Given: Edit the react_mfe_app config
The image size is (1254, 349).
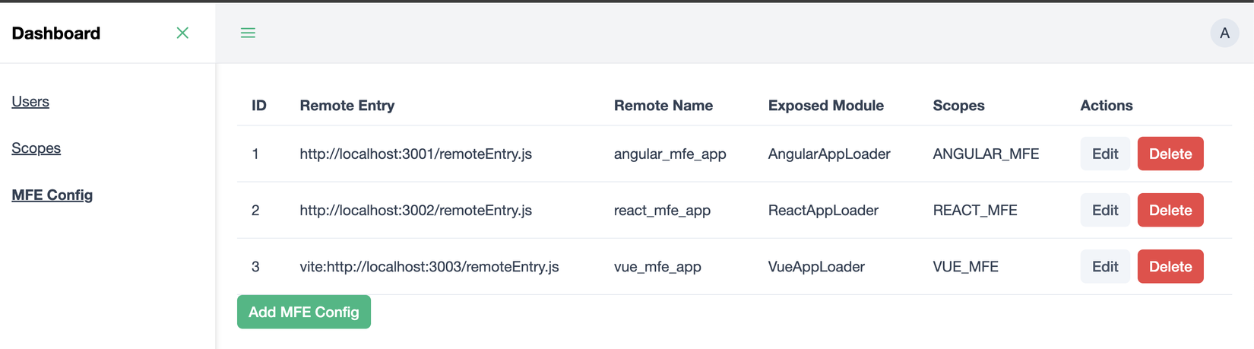Looking at the screenshot, I should [1104, 210].
